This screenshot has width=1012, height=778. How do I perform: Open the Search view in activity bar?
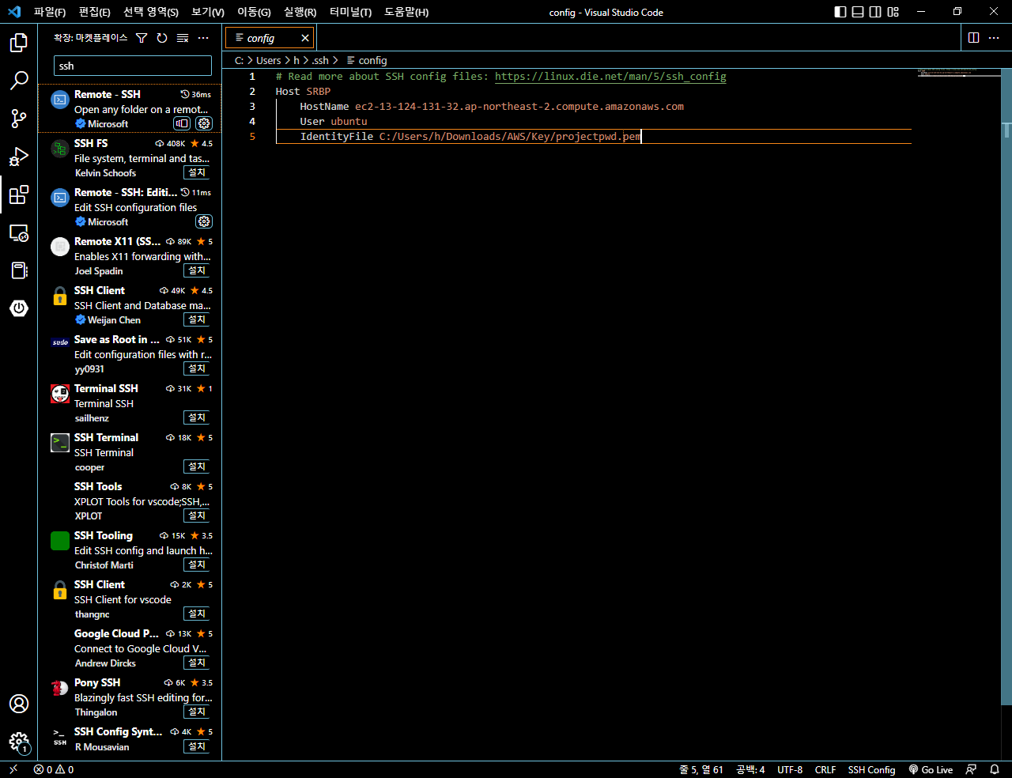coord(19,81)
